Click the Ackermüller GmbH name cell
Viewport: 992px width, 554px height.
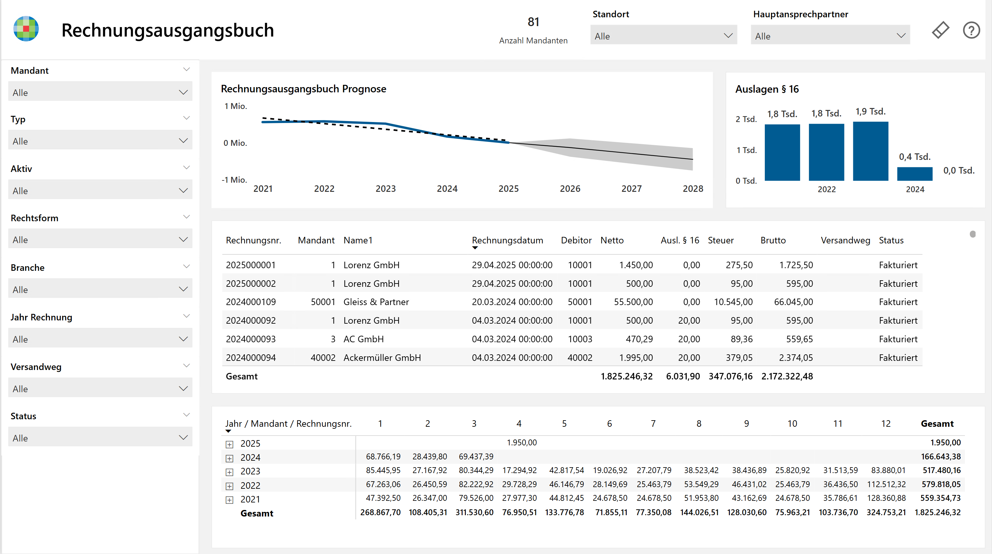click(382, 358)
